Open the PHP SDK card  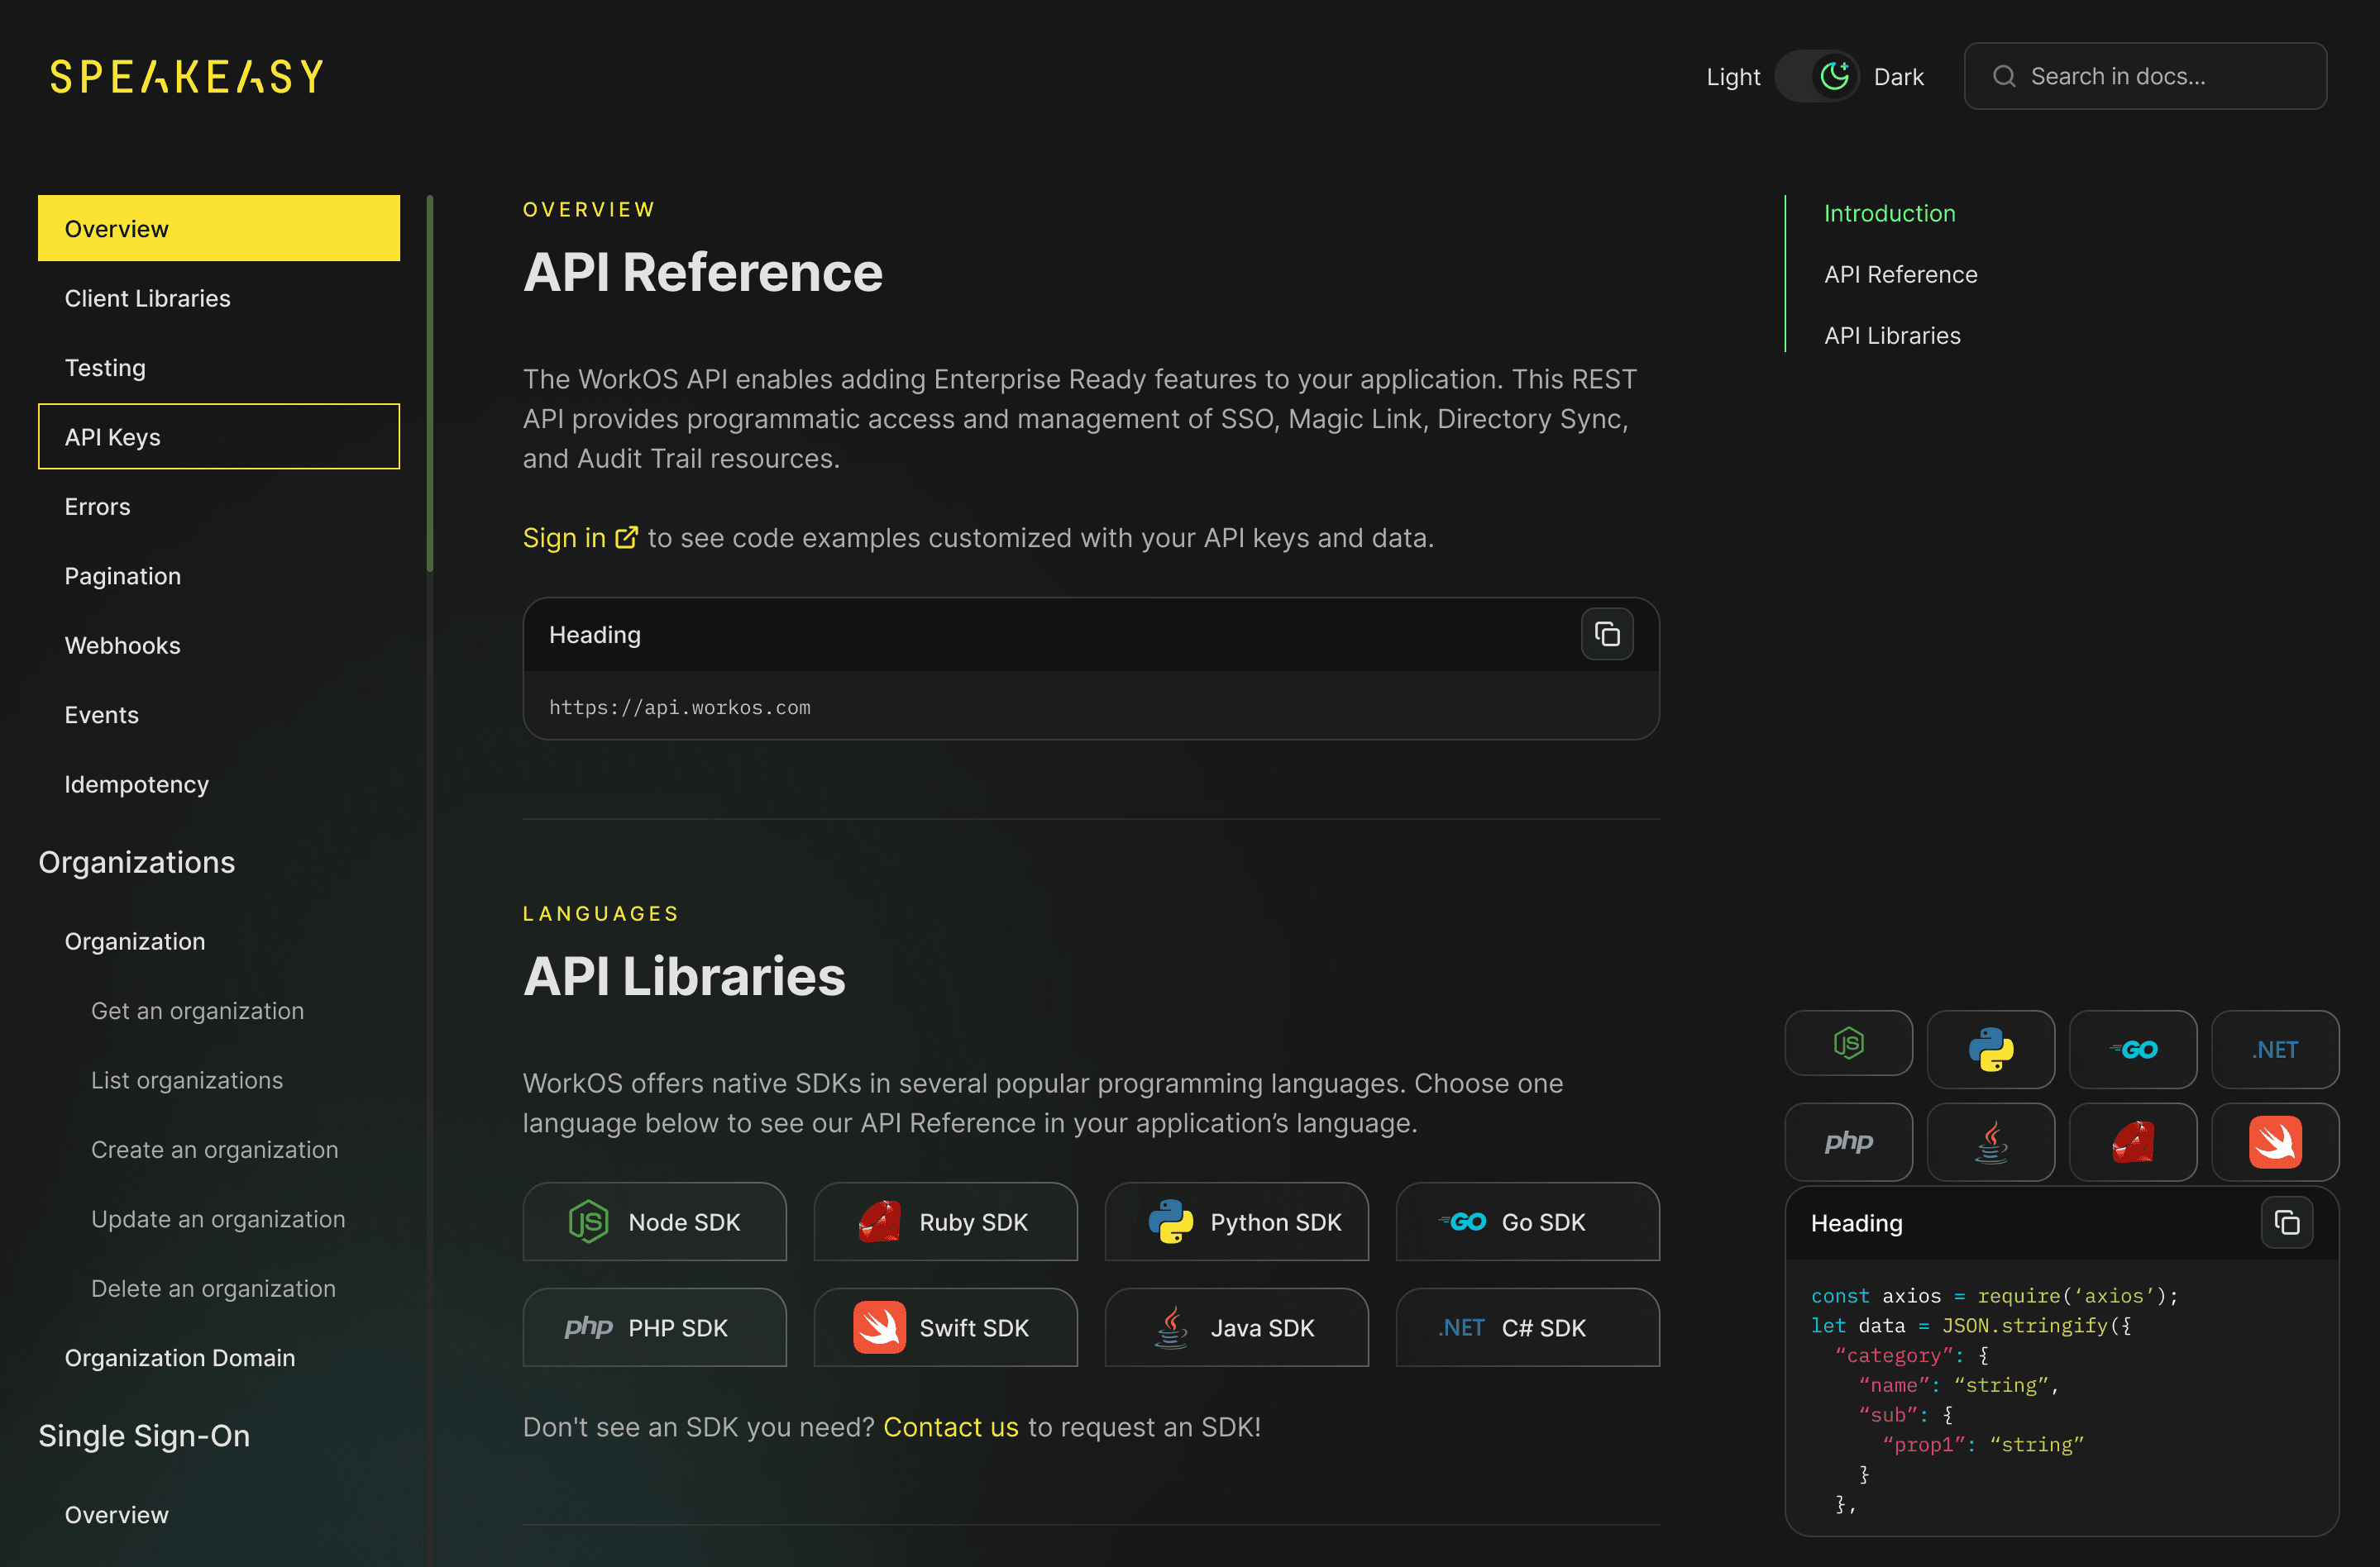pyautogui.click(x=655, y=1327)
